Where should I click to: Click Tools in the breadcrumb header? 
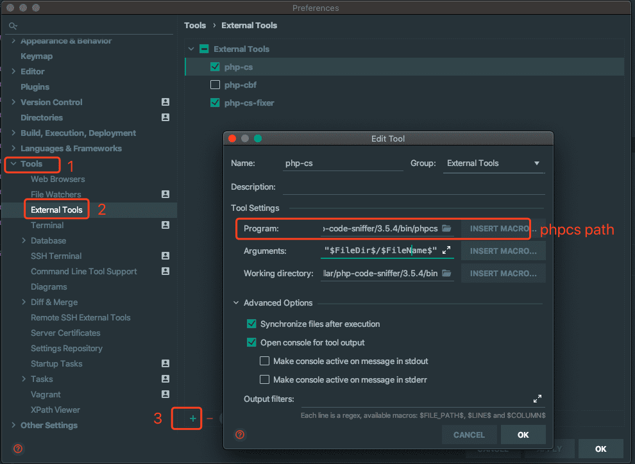click(195, 25)
